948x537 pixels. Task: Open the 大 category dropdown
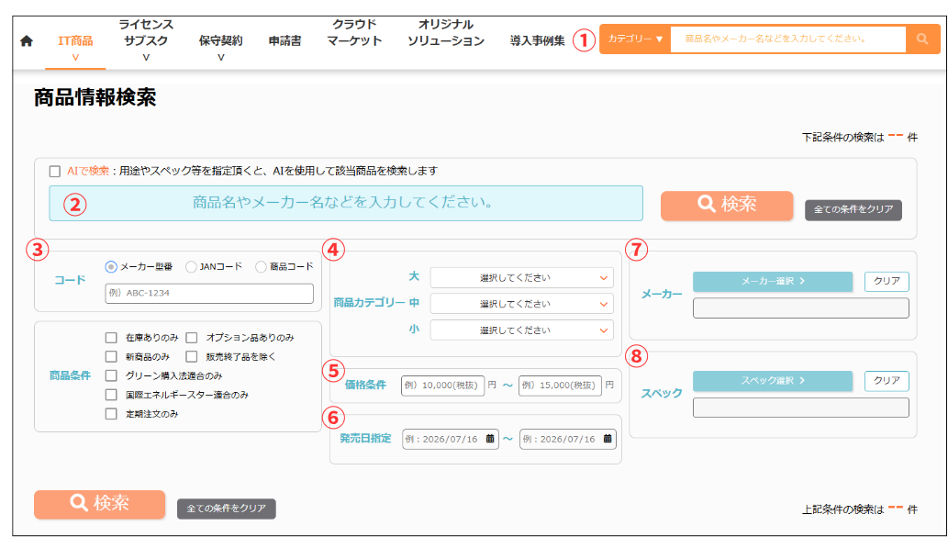[x=522, y=278]
